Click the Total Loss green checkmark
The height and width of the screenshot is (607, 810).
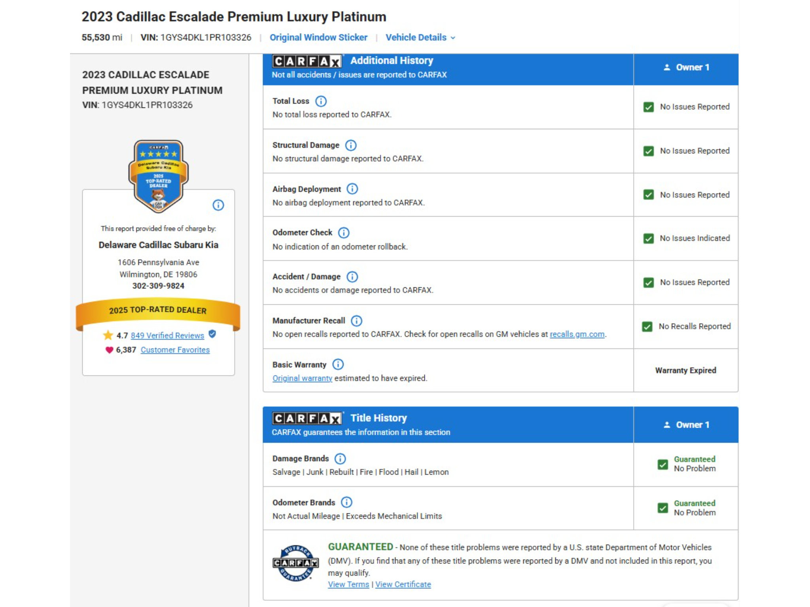(x=649, y=107)
